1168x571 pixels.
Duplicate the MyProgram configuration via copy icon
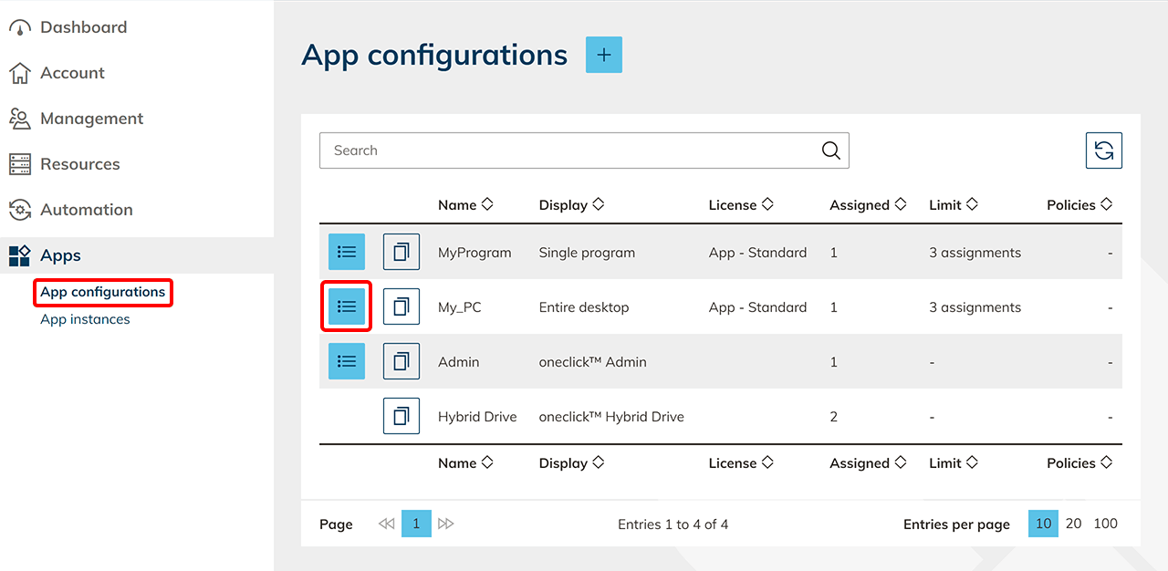click(401, 252)
